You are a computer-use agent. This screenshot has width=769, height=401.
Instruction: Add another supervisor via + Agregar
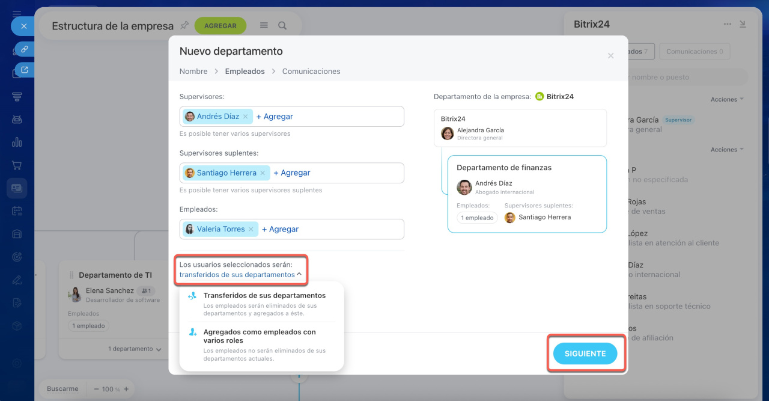(275, 117)
